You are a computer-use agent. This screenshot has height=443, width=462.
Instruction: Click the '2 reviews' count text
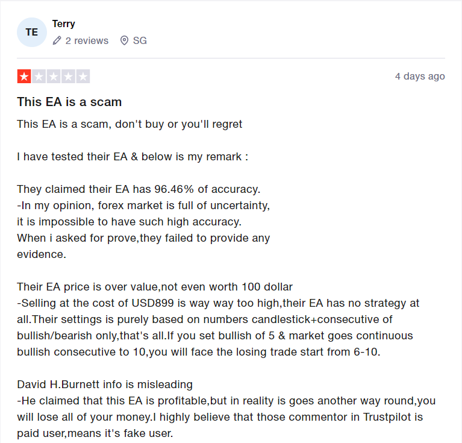[87, 40]
